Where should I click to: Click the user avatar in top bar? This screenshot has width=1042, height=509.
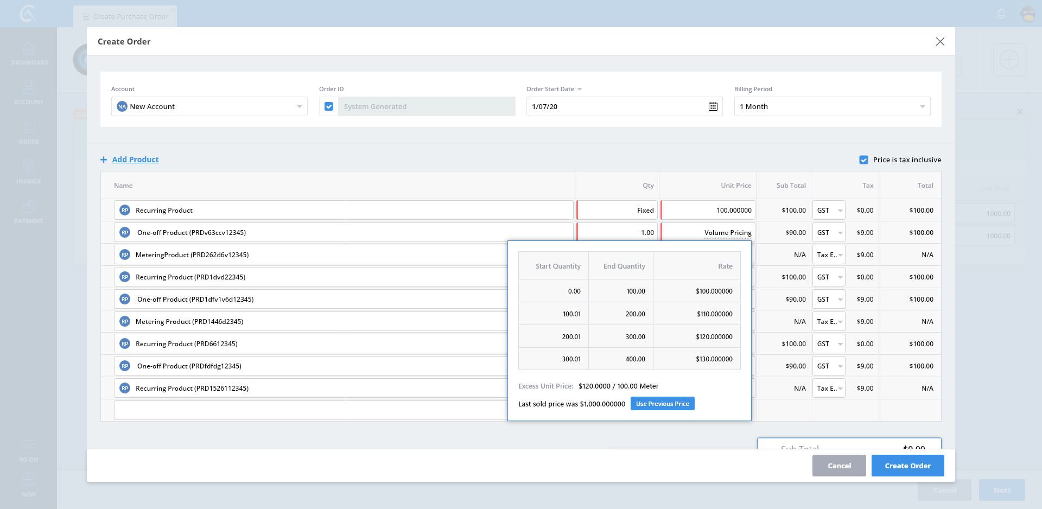point(1028,14)
